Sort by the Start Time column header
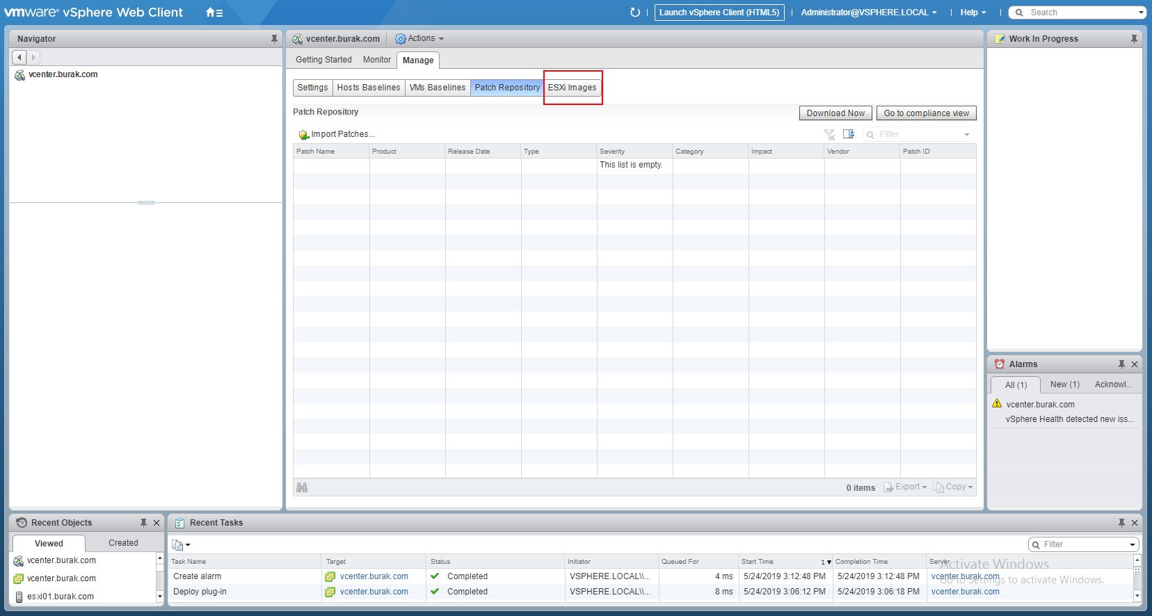Viewport: 1152px width, 616px height. tap(785, 562)
